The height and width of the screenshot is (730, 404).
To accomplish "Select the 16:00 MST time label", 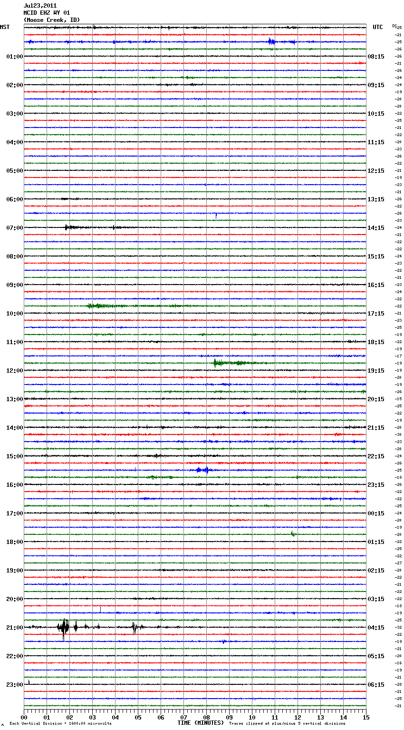I will pyautogui.click(x=14, y=485).
